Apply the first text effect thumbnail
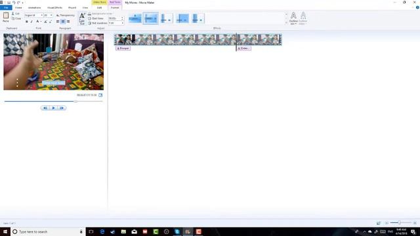The width and height of the screenshot is (420, 236). coord(135,18)
